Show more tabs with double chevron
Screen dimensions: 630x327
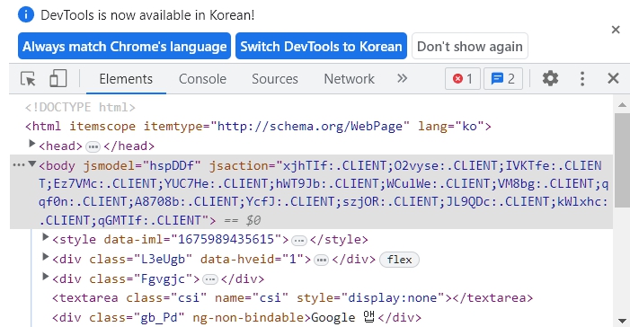402,78
